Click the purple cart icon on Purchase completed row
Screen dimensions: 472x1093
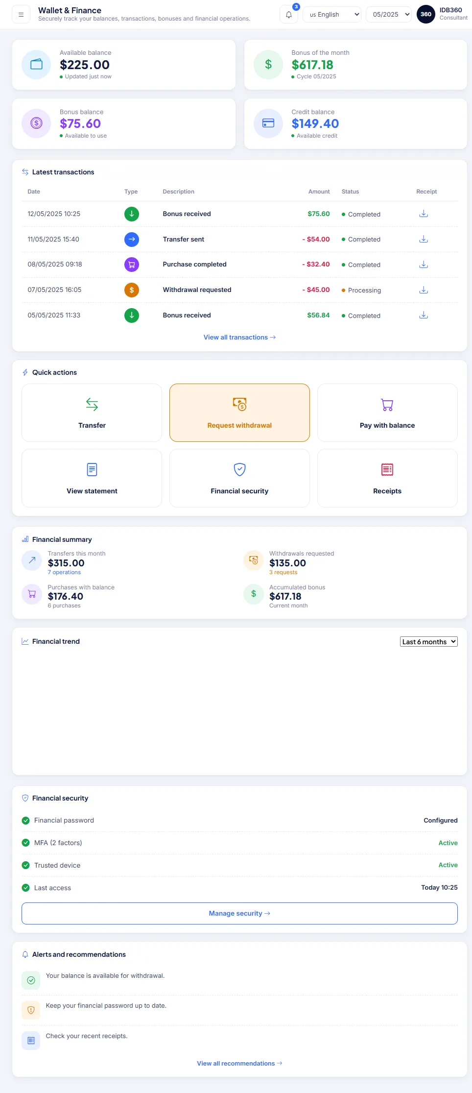132,265
